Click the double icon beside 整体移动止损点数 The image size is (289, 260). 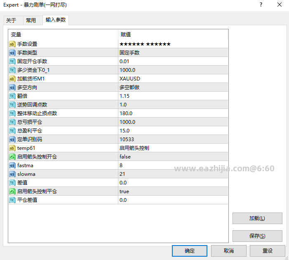pos(12,113)
